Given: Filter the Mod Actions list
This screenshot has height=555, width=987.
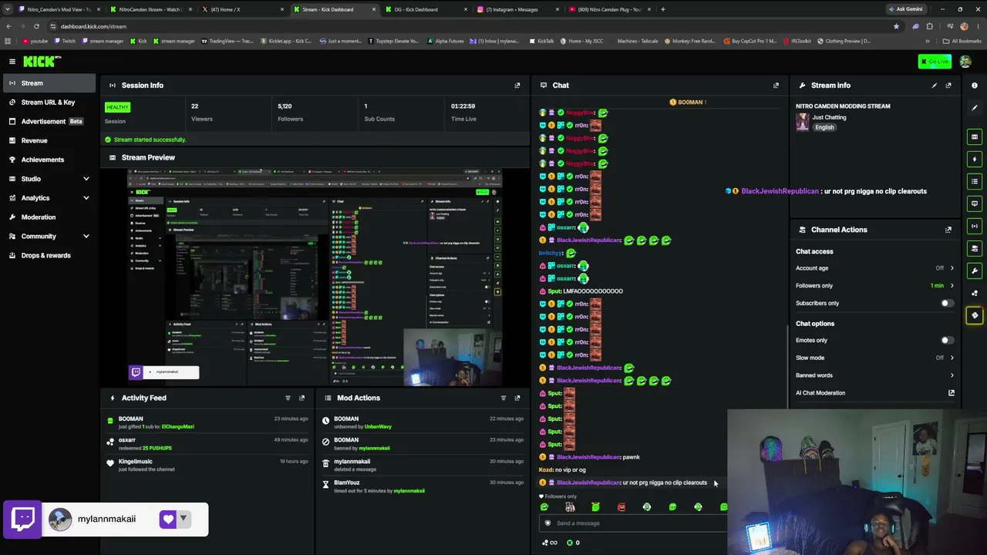Looking at the screenshot, I should click(x=504, y=398).
